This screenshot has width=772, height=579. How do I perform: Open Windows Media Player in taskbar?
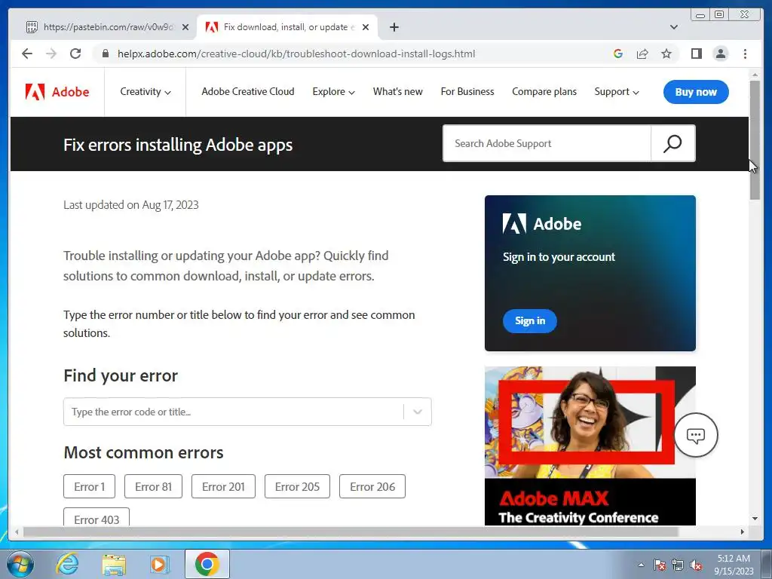(x=159, y=564)
